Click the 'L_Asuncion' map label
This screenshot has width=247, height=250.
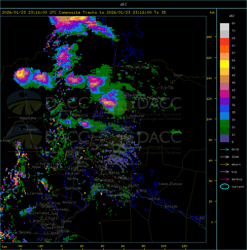click(135, 116)
